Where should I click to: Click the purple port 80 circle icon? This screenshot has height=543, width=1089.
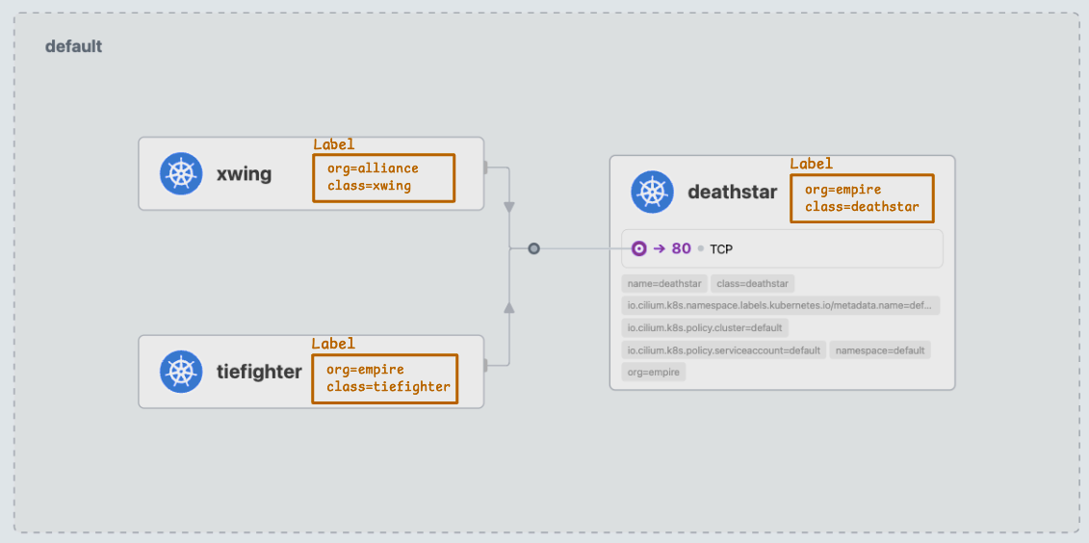[639, 248]
